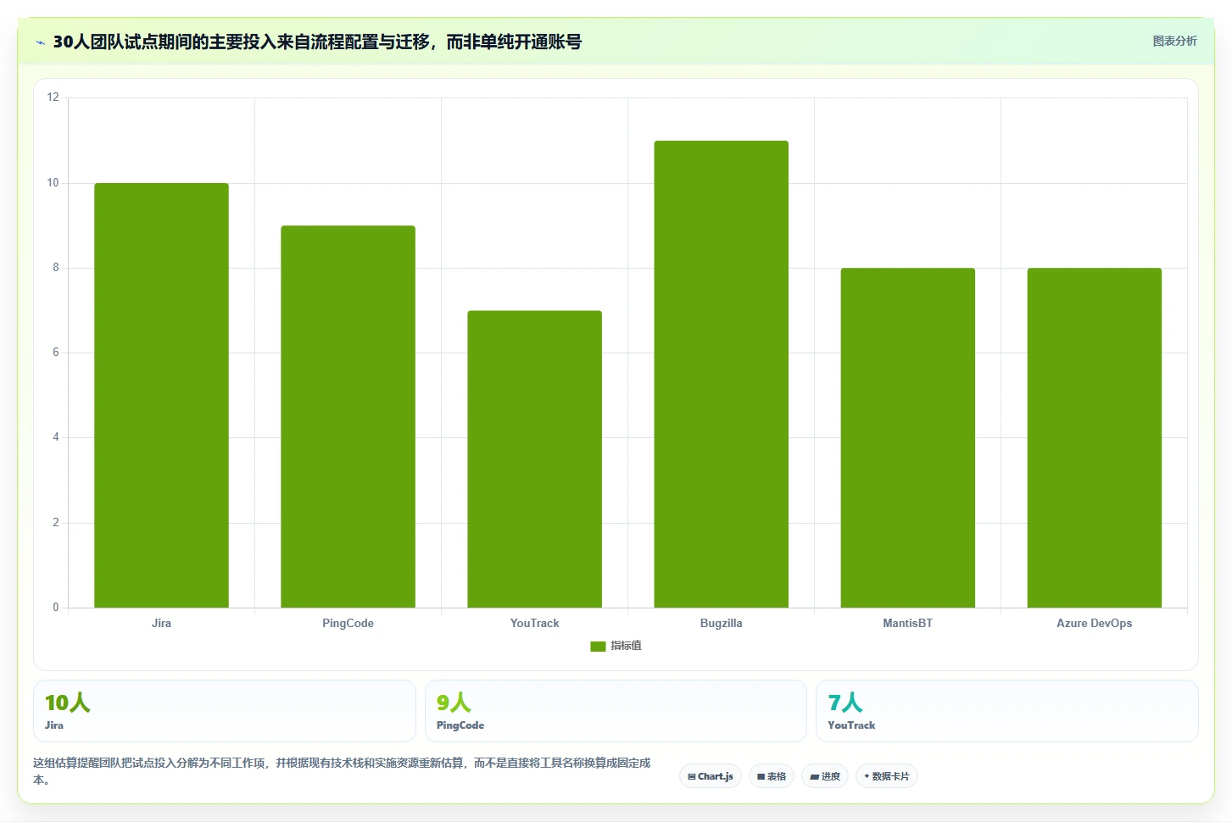Toggle the 指标值 legend color swatch
The image size is (1232, 822).
pyautogui.click(x=598, y=646)
